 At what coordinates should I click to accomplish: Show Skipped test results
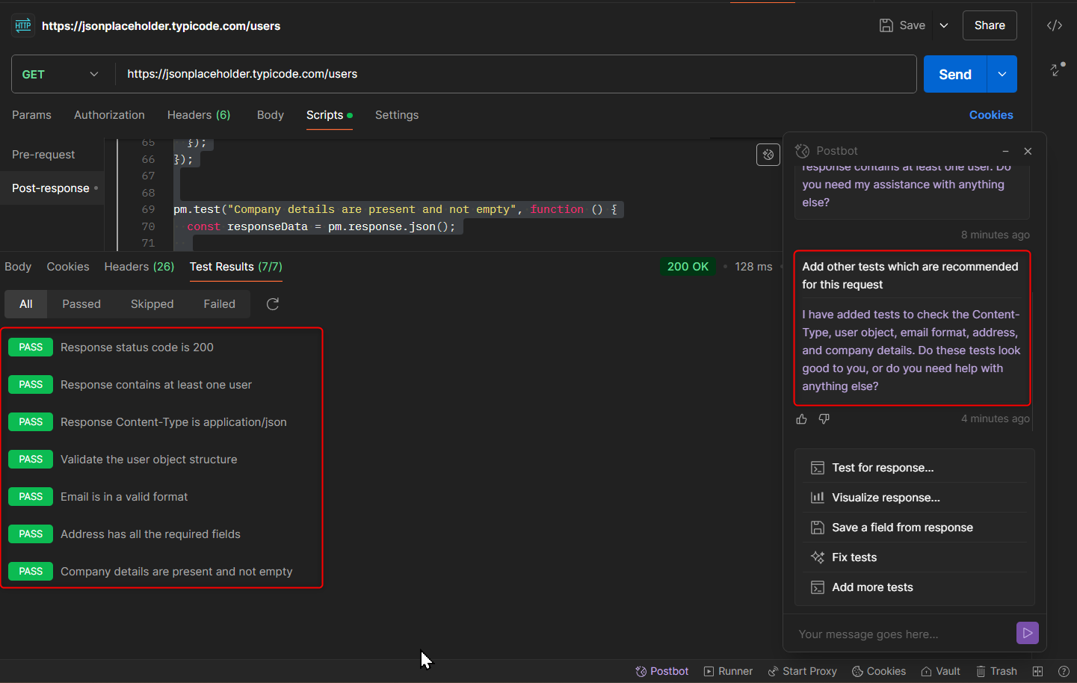pos(152,304)
